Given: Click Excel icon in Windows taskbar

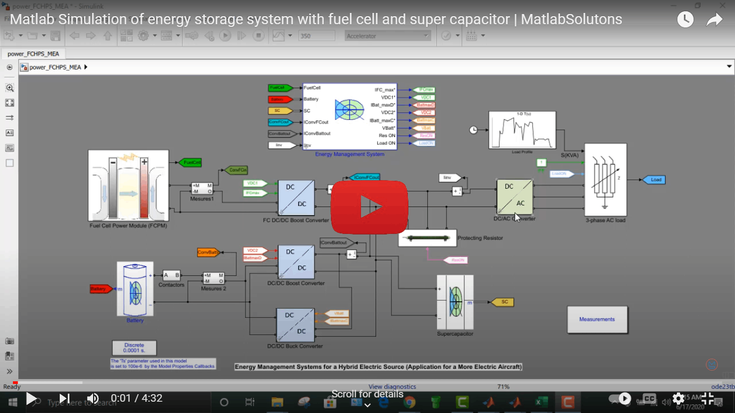Looking at the screenshot, I should [541, 402].
